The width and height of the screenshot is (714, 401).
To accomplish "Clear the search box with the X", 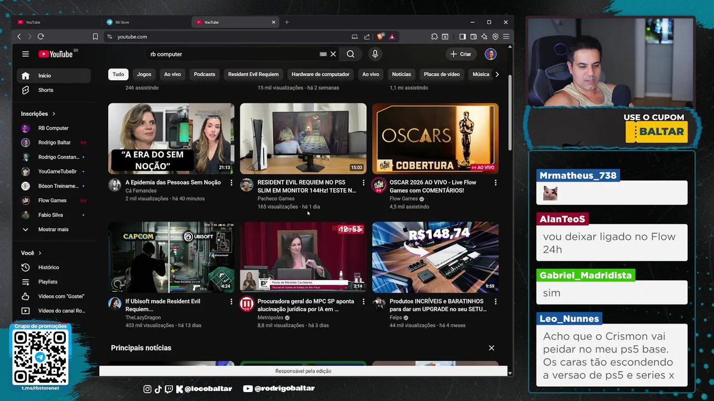I will 333,54.
